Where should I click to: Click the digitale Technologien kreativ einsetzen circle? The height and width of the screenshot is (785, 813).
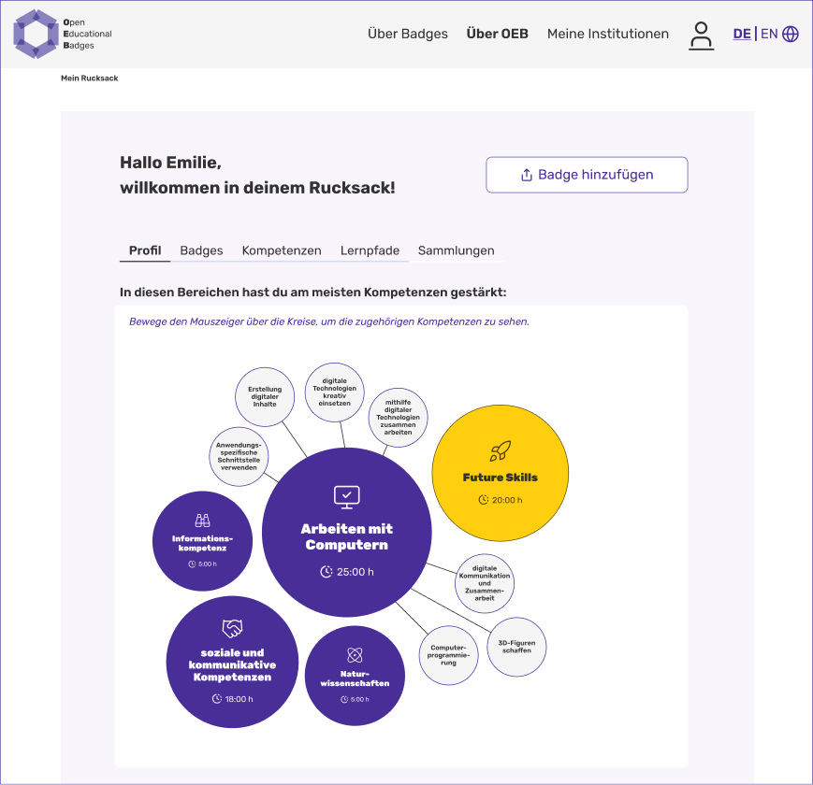coord(334,392)
